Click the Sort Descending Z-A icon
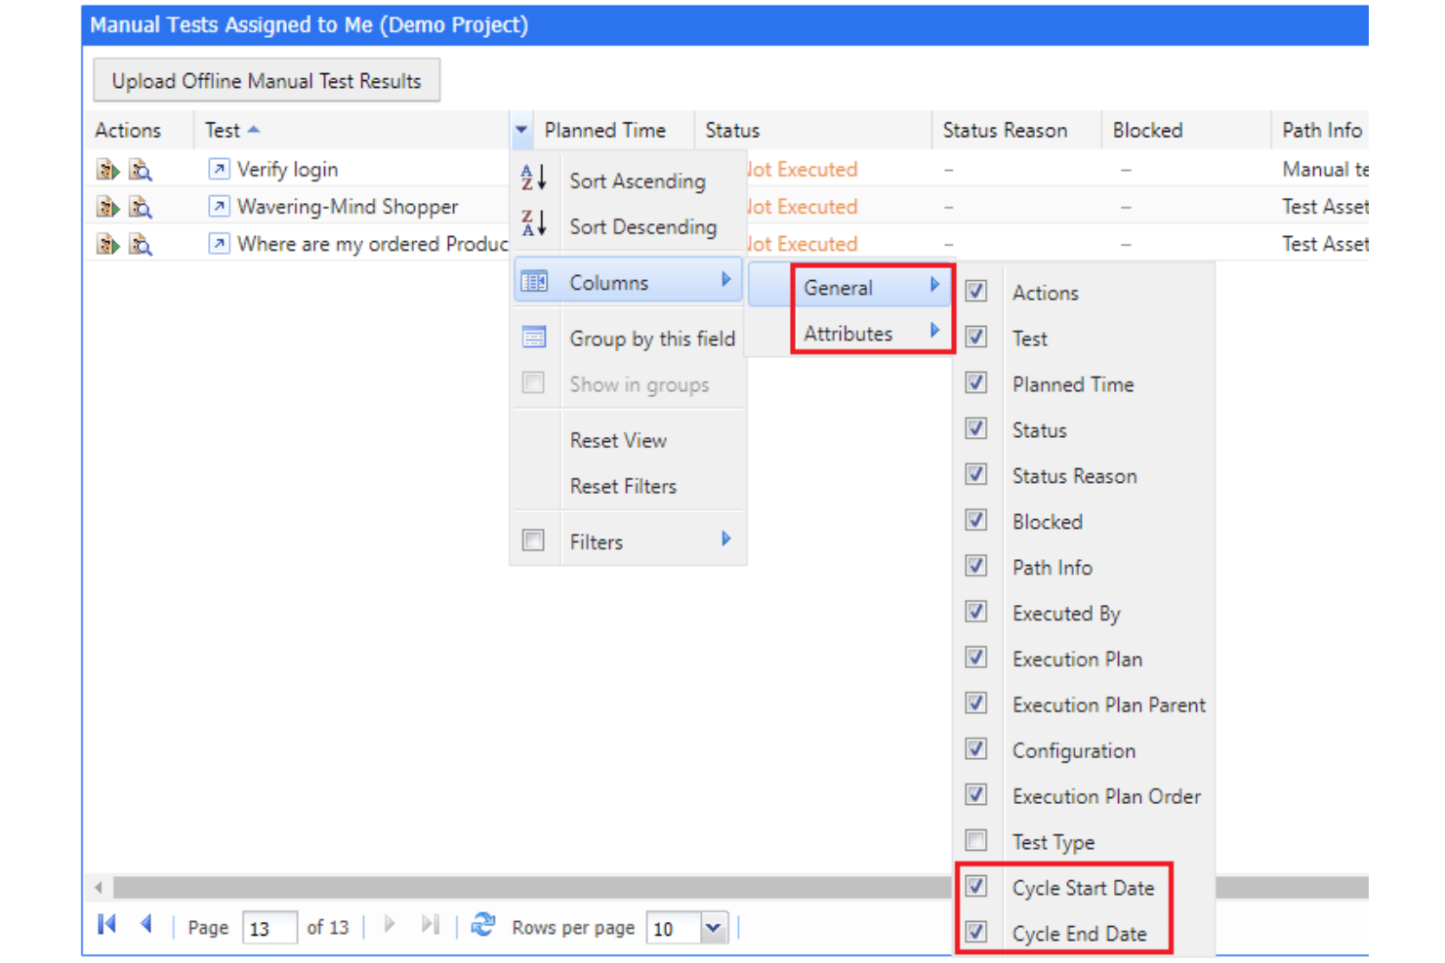Image resolution: width=1445 pixels, height=963 pixels. coord(533,223)
